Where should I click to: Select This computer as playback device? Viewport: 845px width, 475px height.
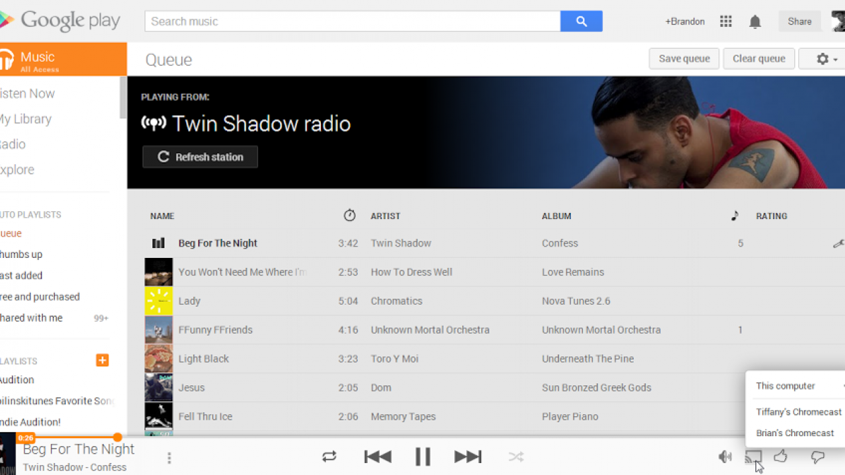[786, 386]
